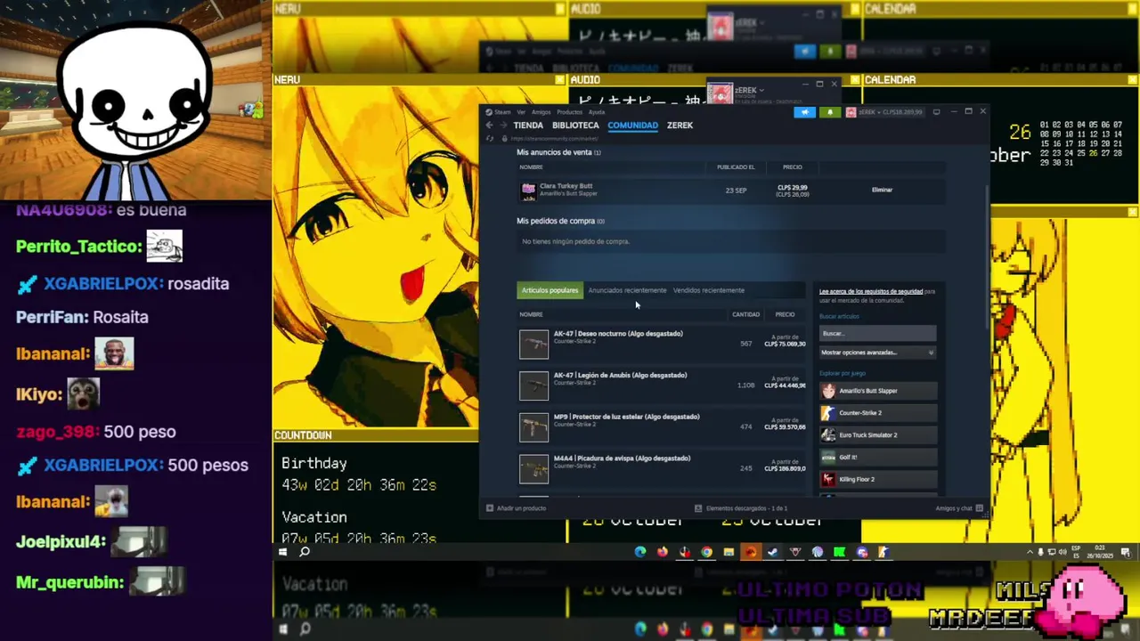Browse Killing Floor 2 market items
This screenshot has height=641, width=1140.
(x=878, y=479)
